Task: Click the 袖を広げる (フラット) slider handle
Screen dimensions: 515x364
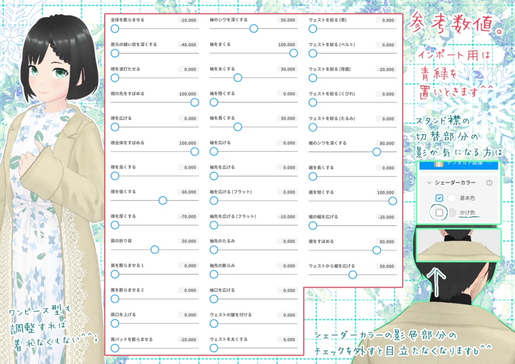Action: [214, 201]
